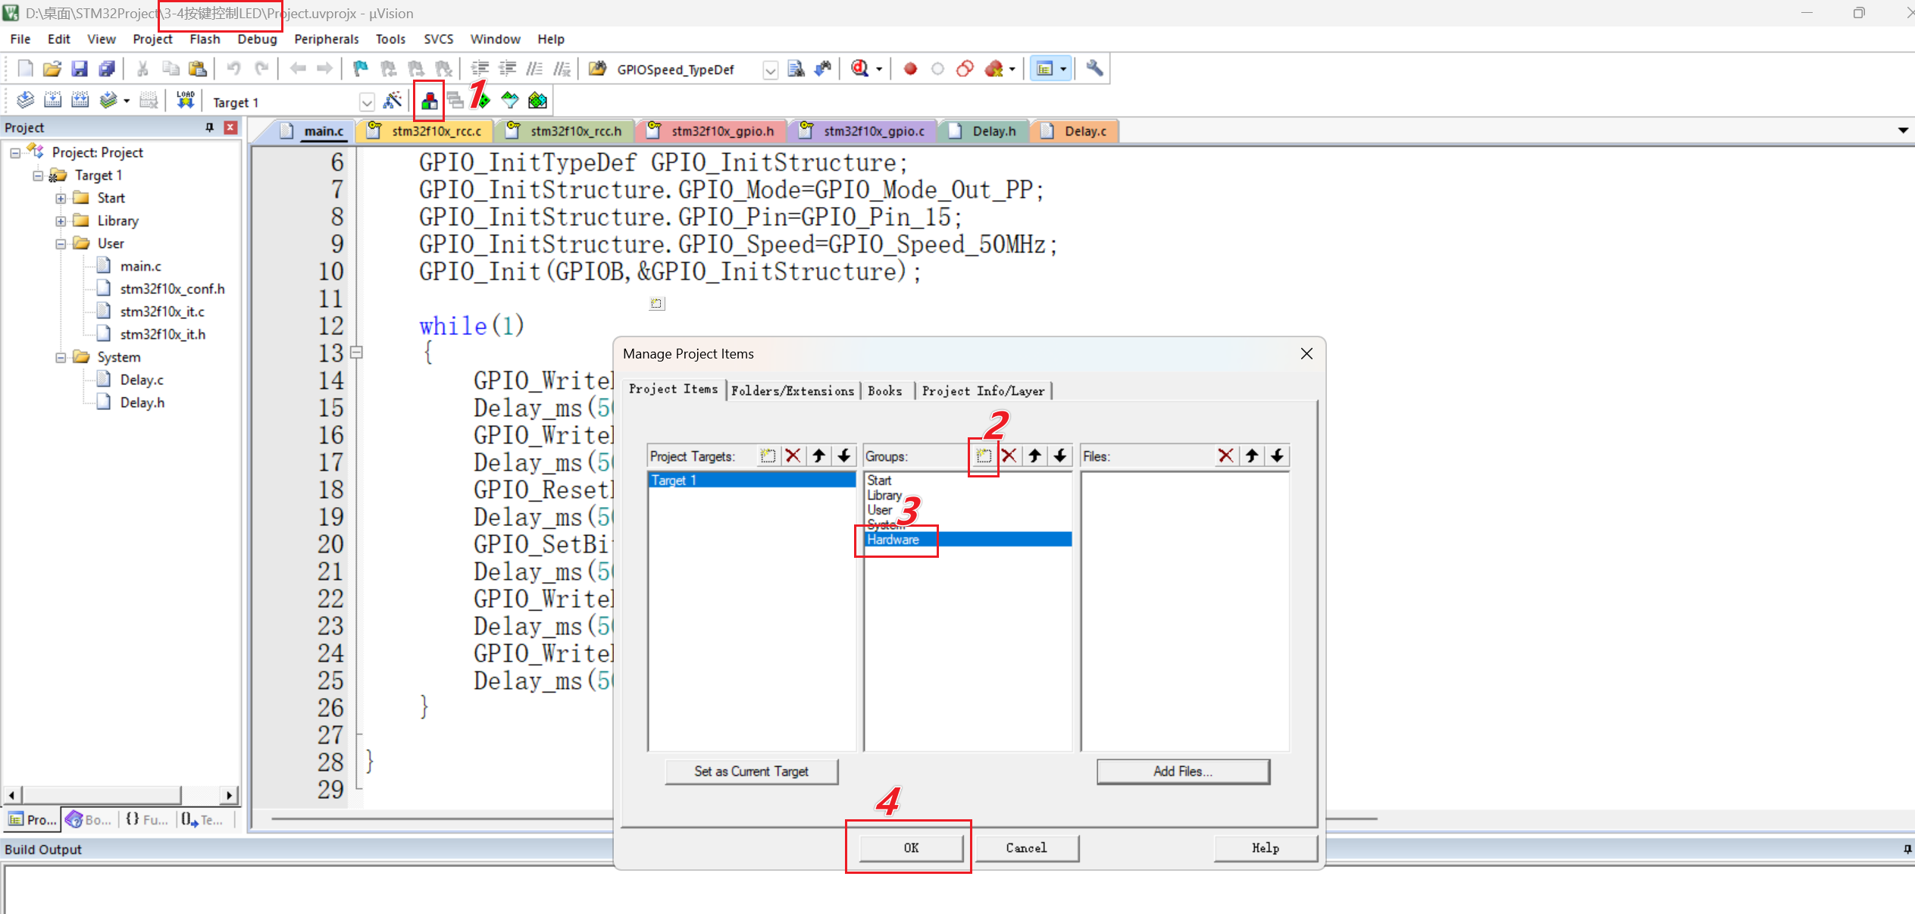Click the LOAD download-to-flash icon
This screenshot has height=914, width=1915.
click(186, 101)
